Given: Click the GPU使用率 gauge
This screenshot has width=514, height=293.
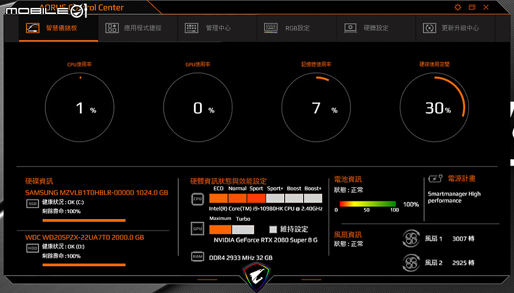Looking at the screenshot, I should pyautogui.click(x=198, y=107).
